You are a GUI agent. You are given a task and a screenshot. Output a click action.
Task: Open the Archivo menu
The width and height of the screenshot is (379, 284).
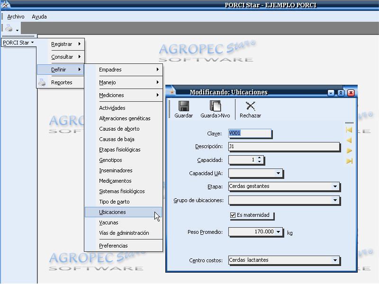16,17
